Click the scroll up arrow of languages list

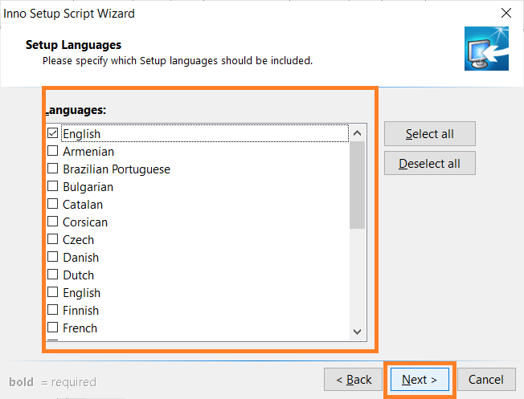tap(358, 133)
